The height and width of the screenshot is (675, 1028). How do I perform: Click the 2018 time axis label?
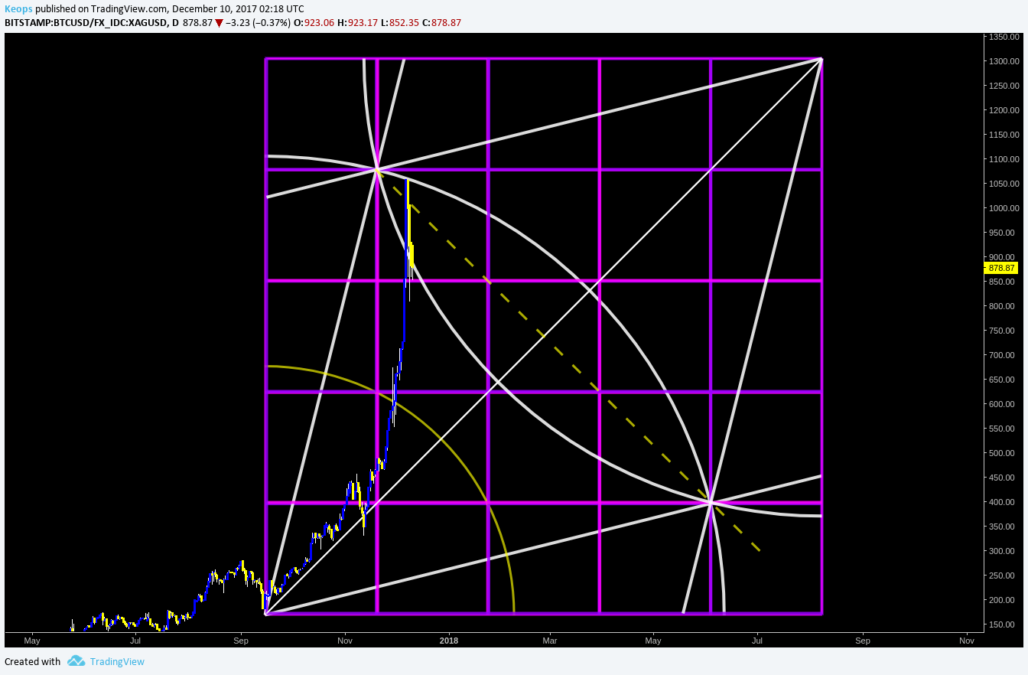448,640
